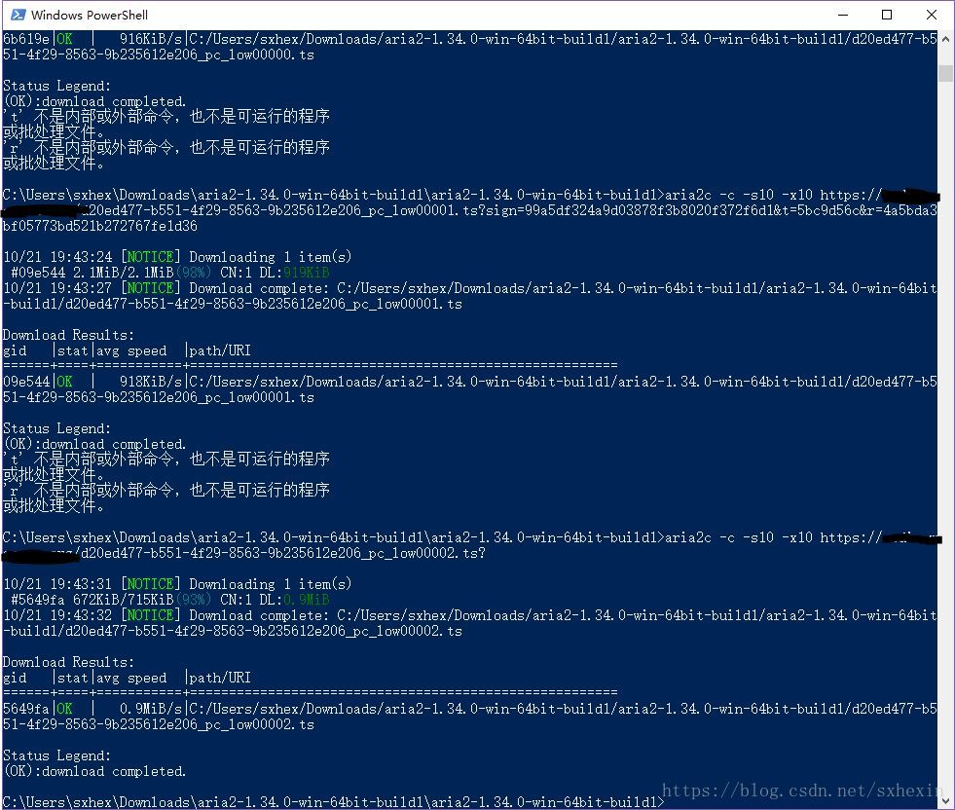The height and width of the screenshot is (810, 955).
Task: Click the vertical scrollbar thumb
Action: click(x=945, y=72)
